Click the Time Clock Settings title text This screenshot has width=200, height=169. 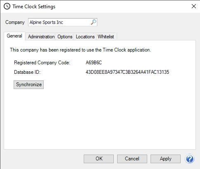(34, 7)
